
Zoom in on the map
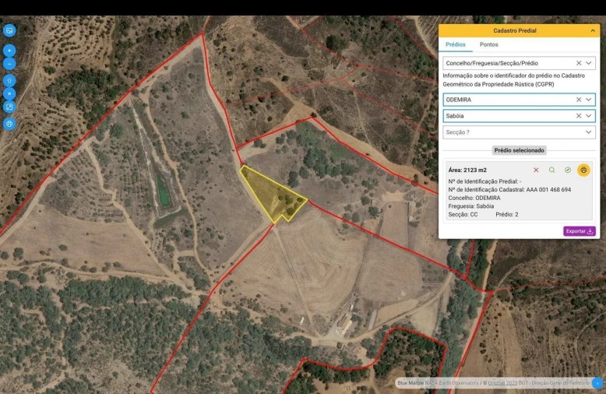click(x=9, y=51)
